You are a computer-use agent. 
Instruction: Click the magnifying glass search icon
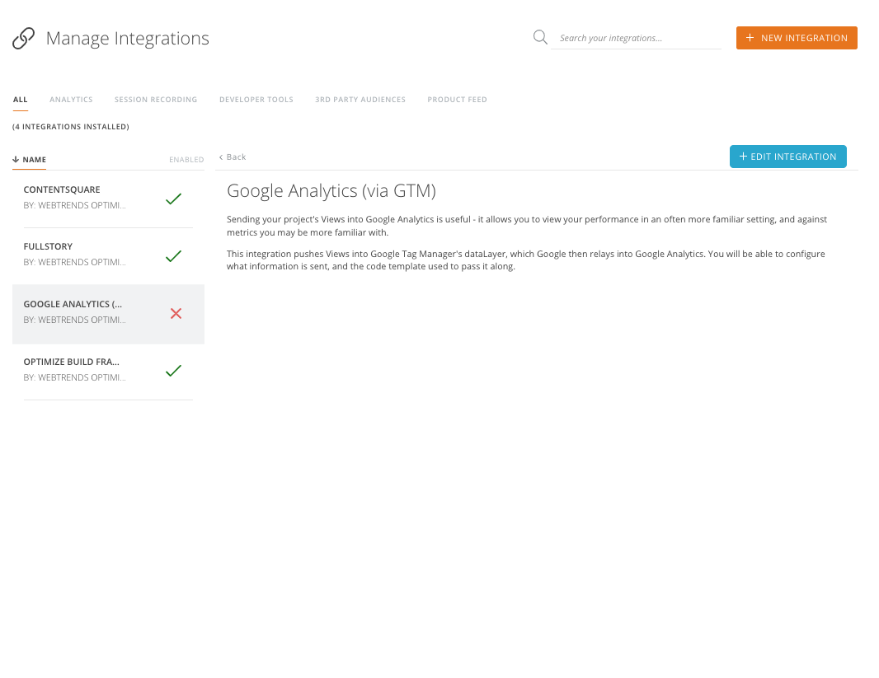tap(540, 37)
